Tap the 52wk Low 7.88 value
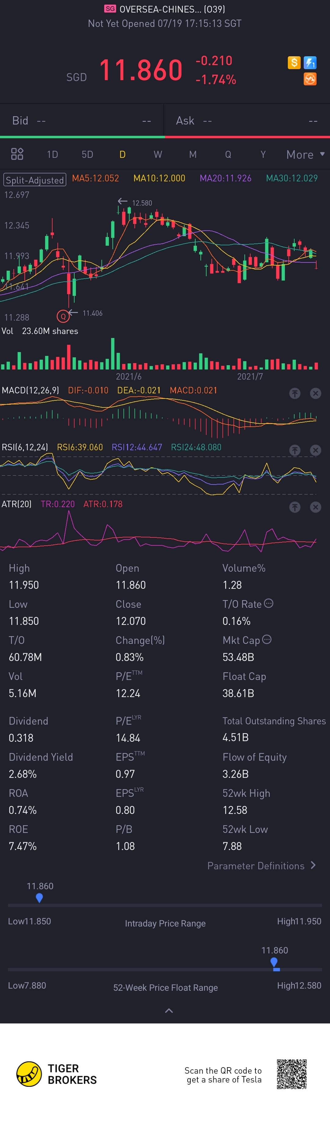The image size is (330, 1125). click(232, 846)
